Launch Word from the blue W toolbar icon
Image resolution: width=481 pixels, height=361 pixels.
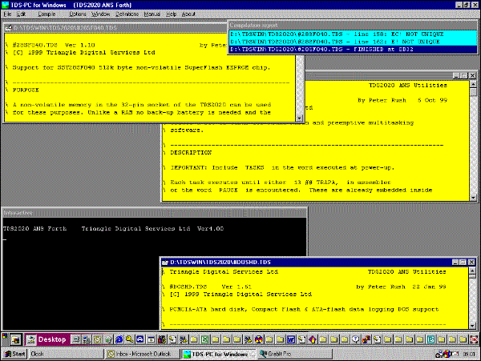291,339
